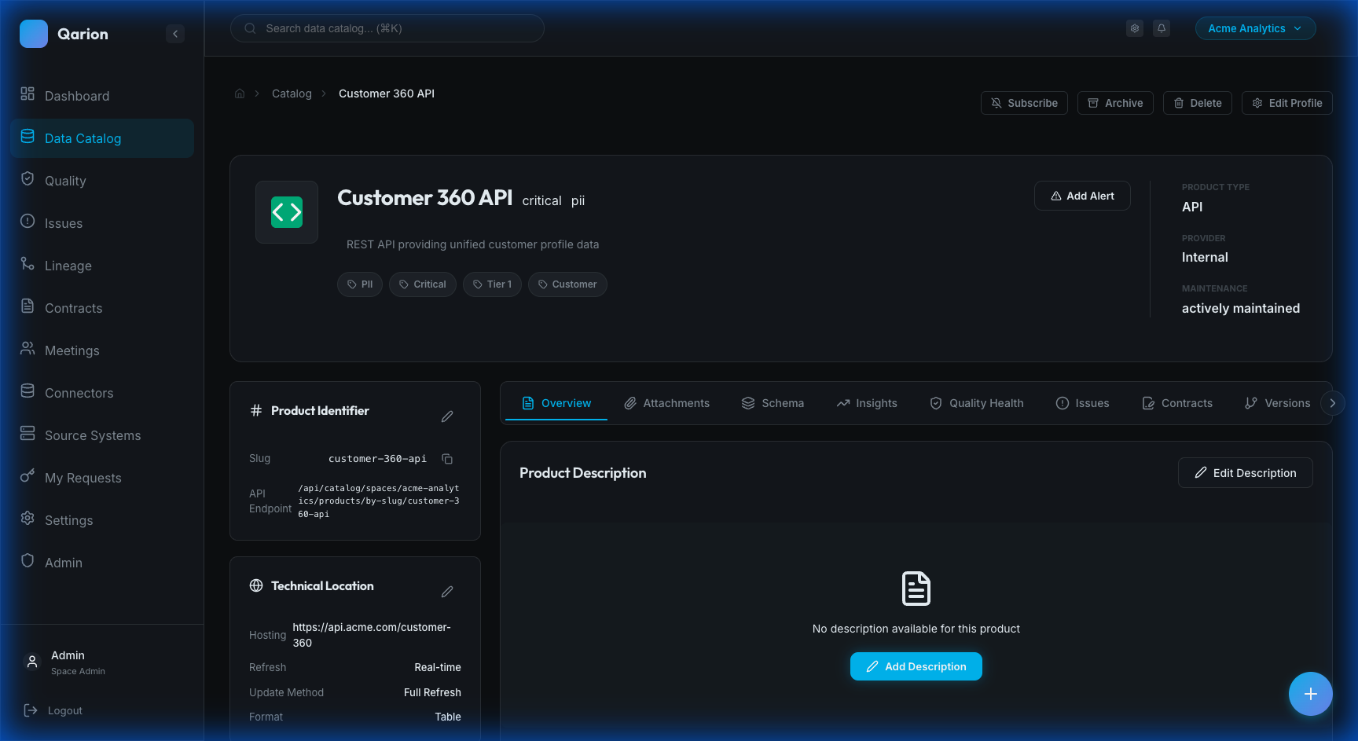Click the Archive button
The image size is (1358, 741).
pos(1115,103)
